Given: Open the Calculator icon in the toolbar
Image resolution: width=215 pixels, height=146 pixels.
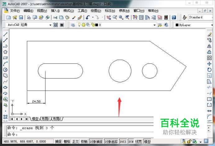Looking at the screenshot, I should [166, 17].
